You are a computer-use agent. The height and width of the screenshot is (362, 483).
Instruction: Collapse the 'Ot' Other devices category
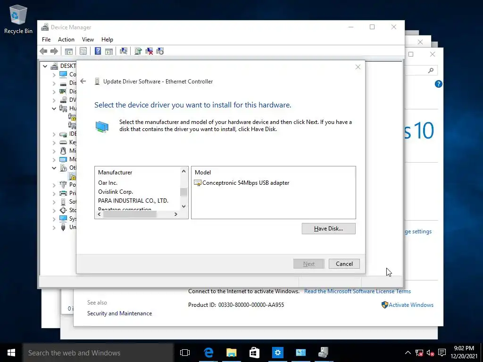point(54,168)
